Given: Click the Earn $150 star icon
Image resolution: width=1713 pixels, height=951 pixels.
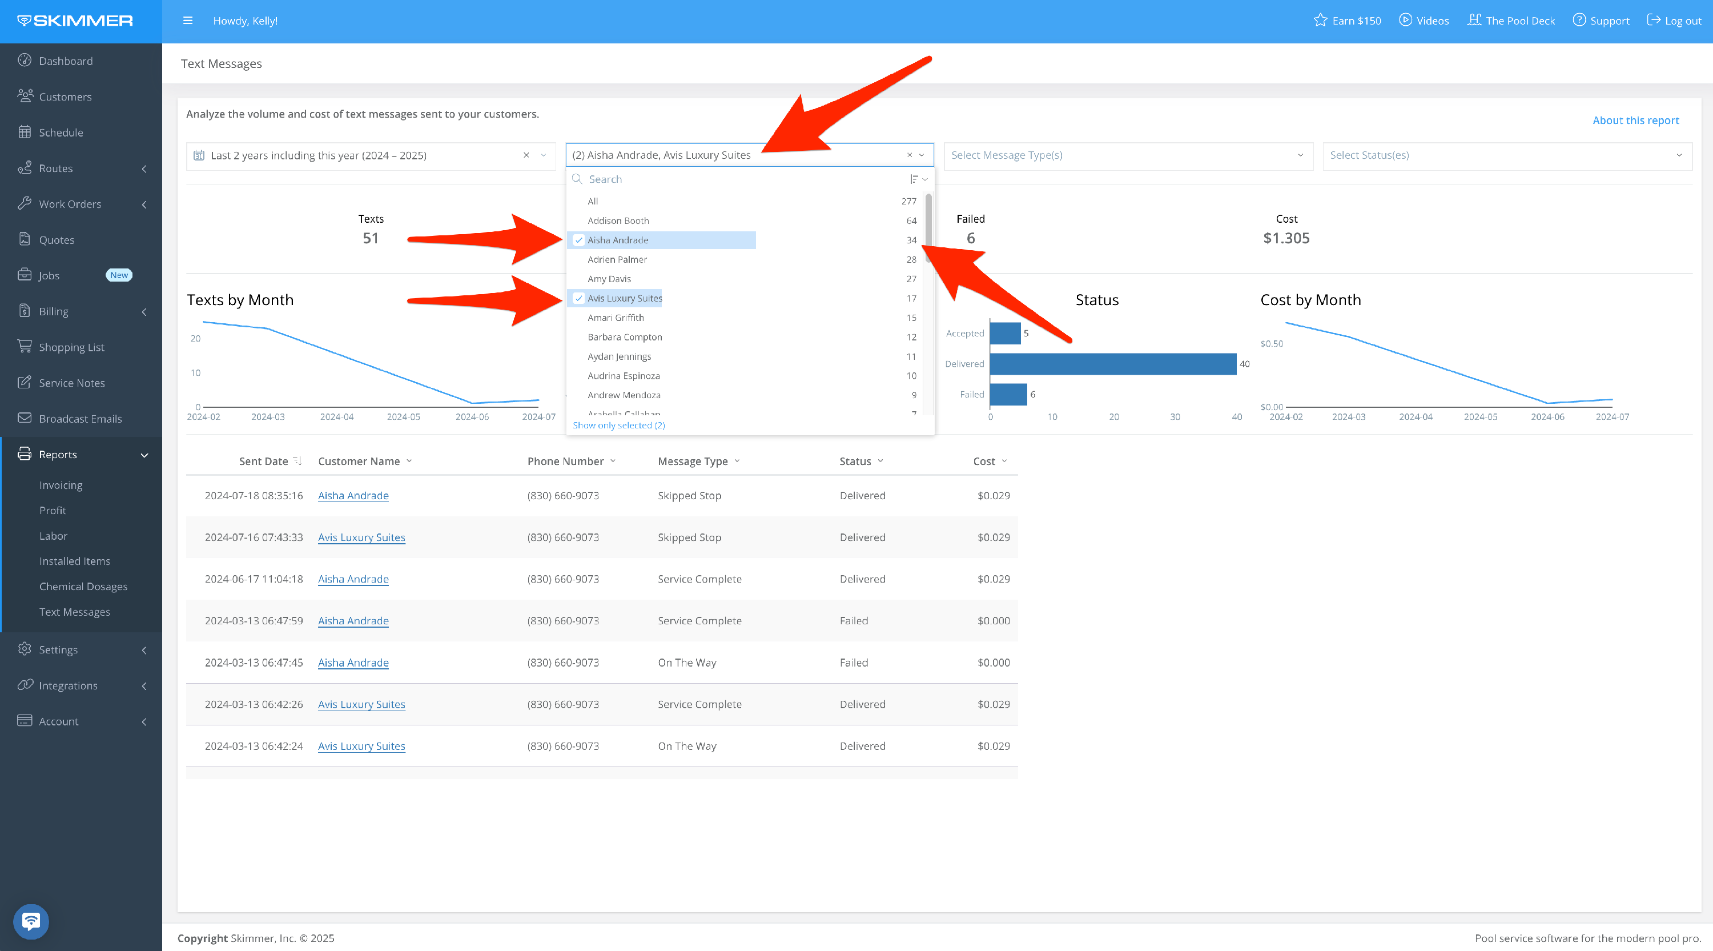Looking at the screenshot, I should coord(1320,20).
